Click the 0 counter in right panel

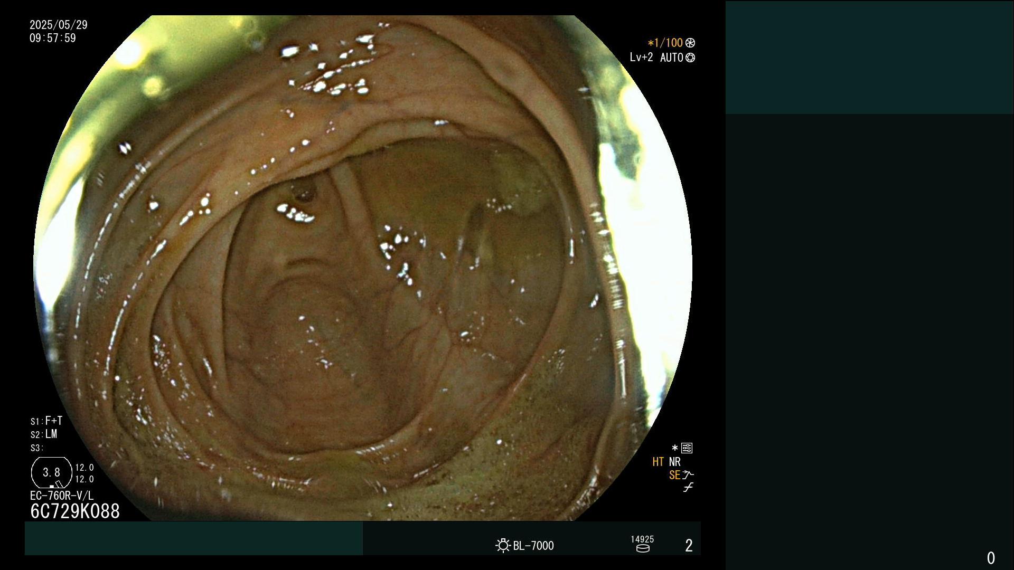coord(991,558)
